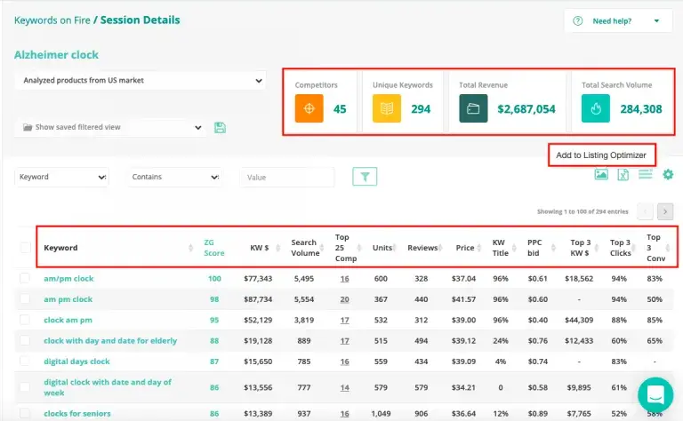
Task: Click the 'Keywords on Fire' breadcrumb link
Action: point(50,20)
